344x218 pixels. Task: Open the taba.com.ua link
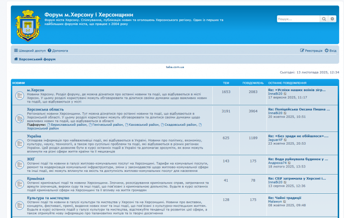tap(175, 67)
